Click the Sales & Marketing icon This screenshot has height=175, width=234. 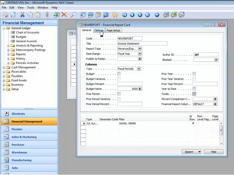click(6, 137)
